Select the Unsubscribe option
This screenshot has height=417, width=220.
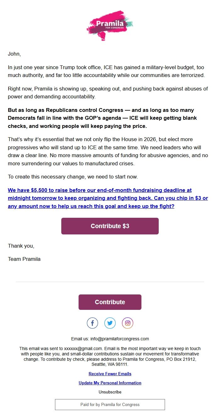110,392
